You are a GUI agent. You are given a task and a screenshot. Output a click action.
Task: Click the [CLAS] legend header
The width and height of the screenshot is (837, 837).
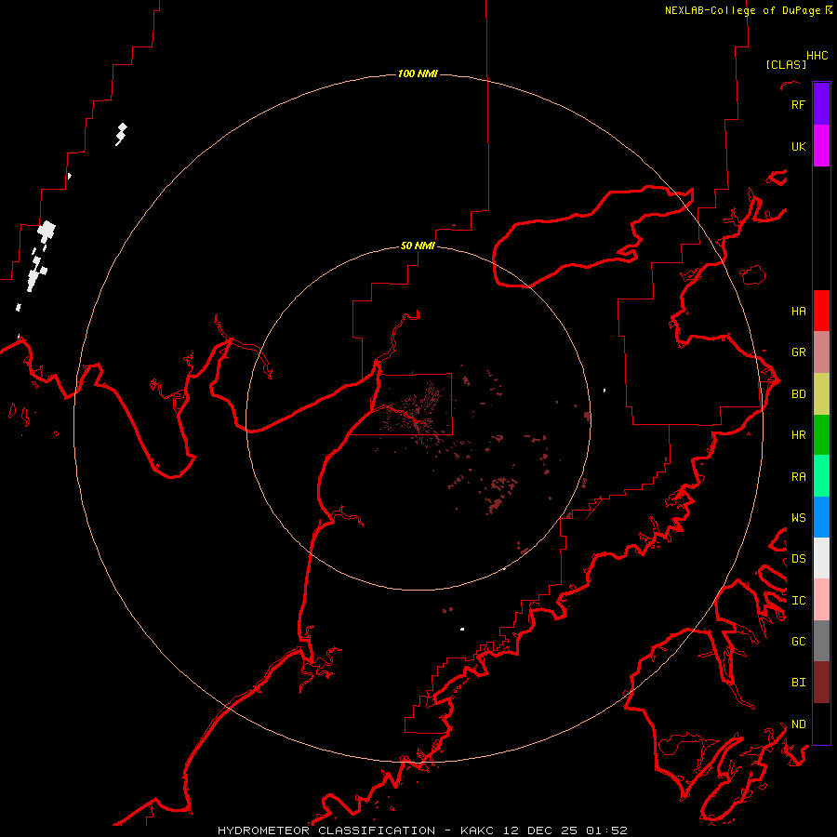tap(786, 64)
